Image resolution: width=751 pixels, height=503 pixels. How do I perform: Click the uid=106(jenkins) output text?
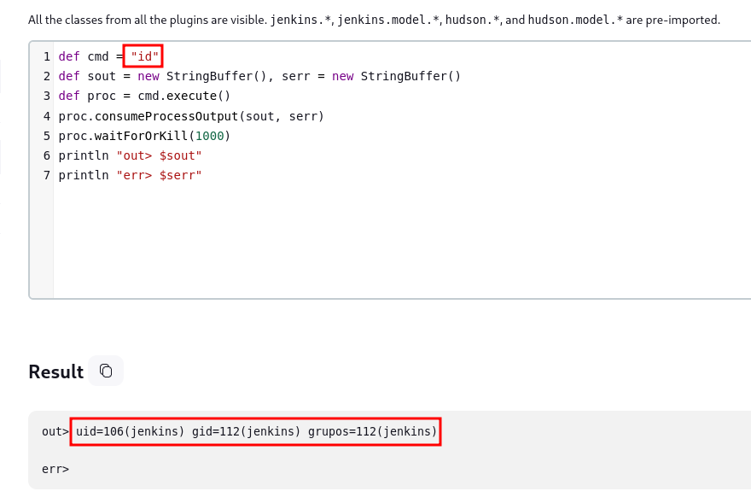click(130, 432)
